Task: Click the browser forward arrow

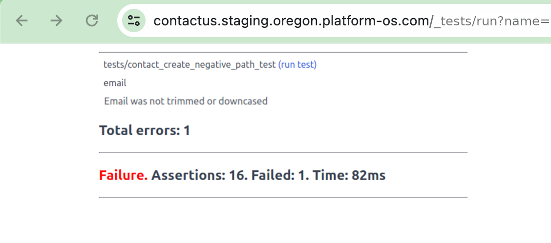Action: (x=57, y=20)
